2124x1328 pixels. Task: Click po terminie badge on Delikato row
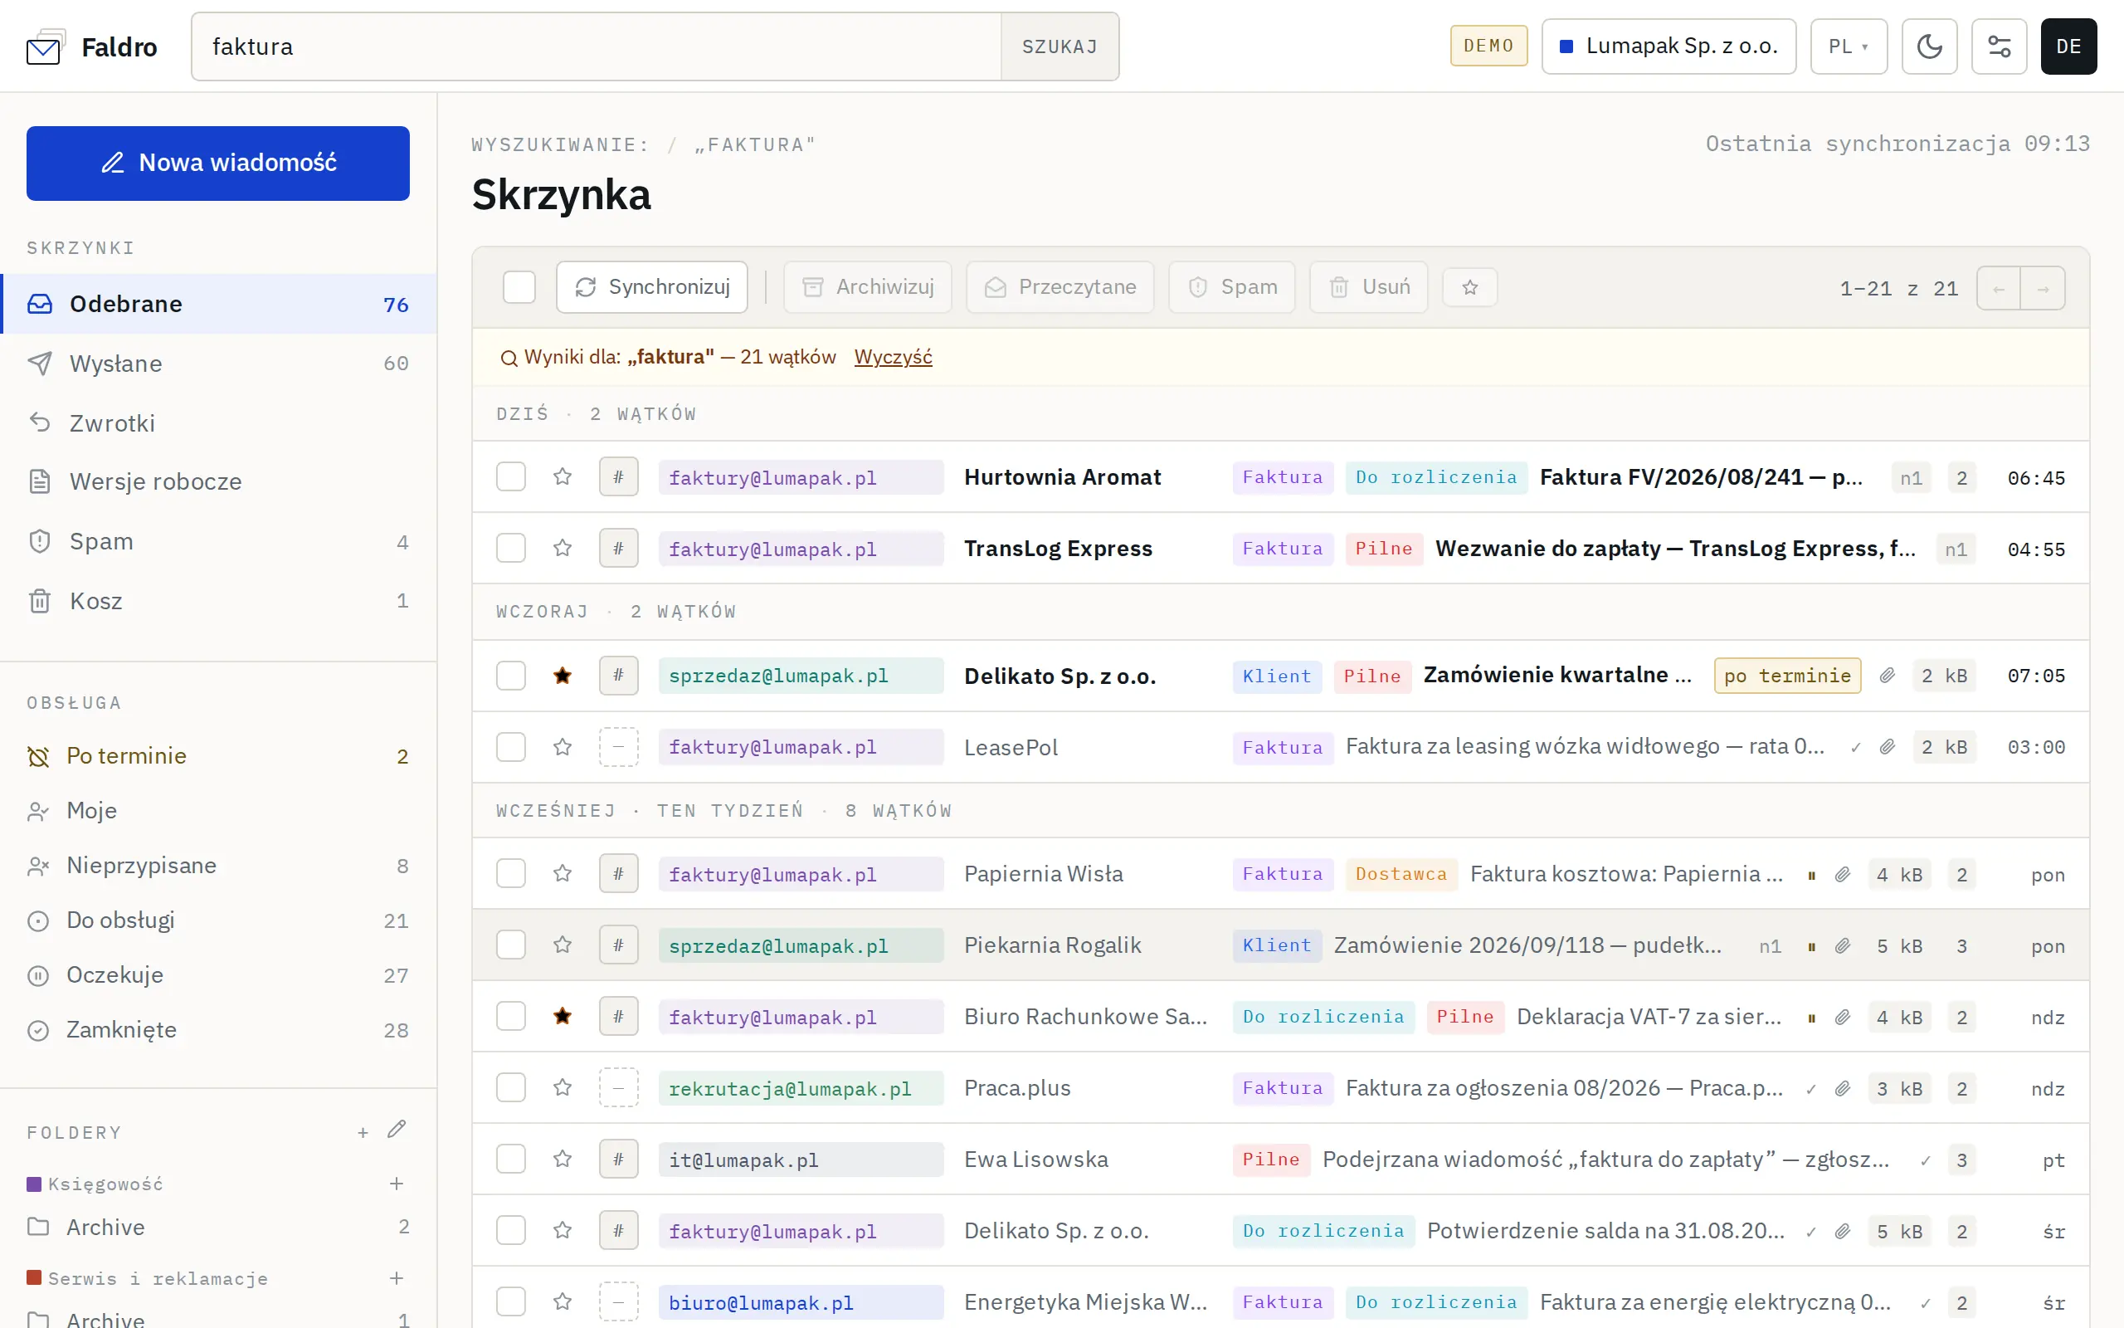click(1787, 676)
